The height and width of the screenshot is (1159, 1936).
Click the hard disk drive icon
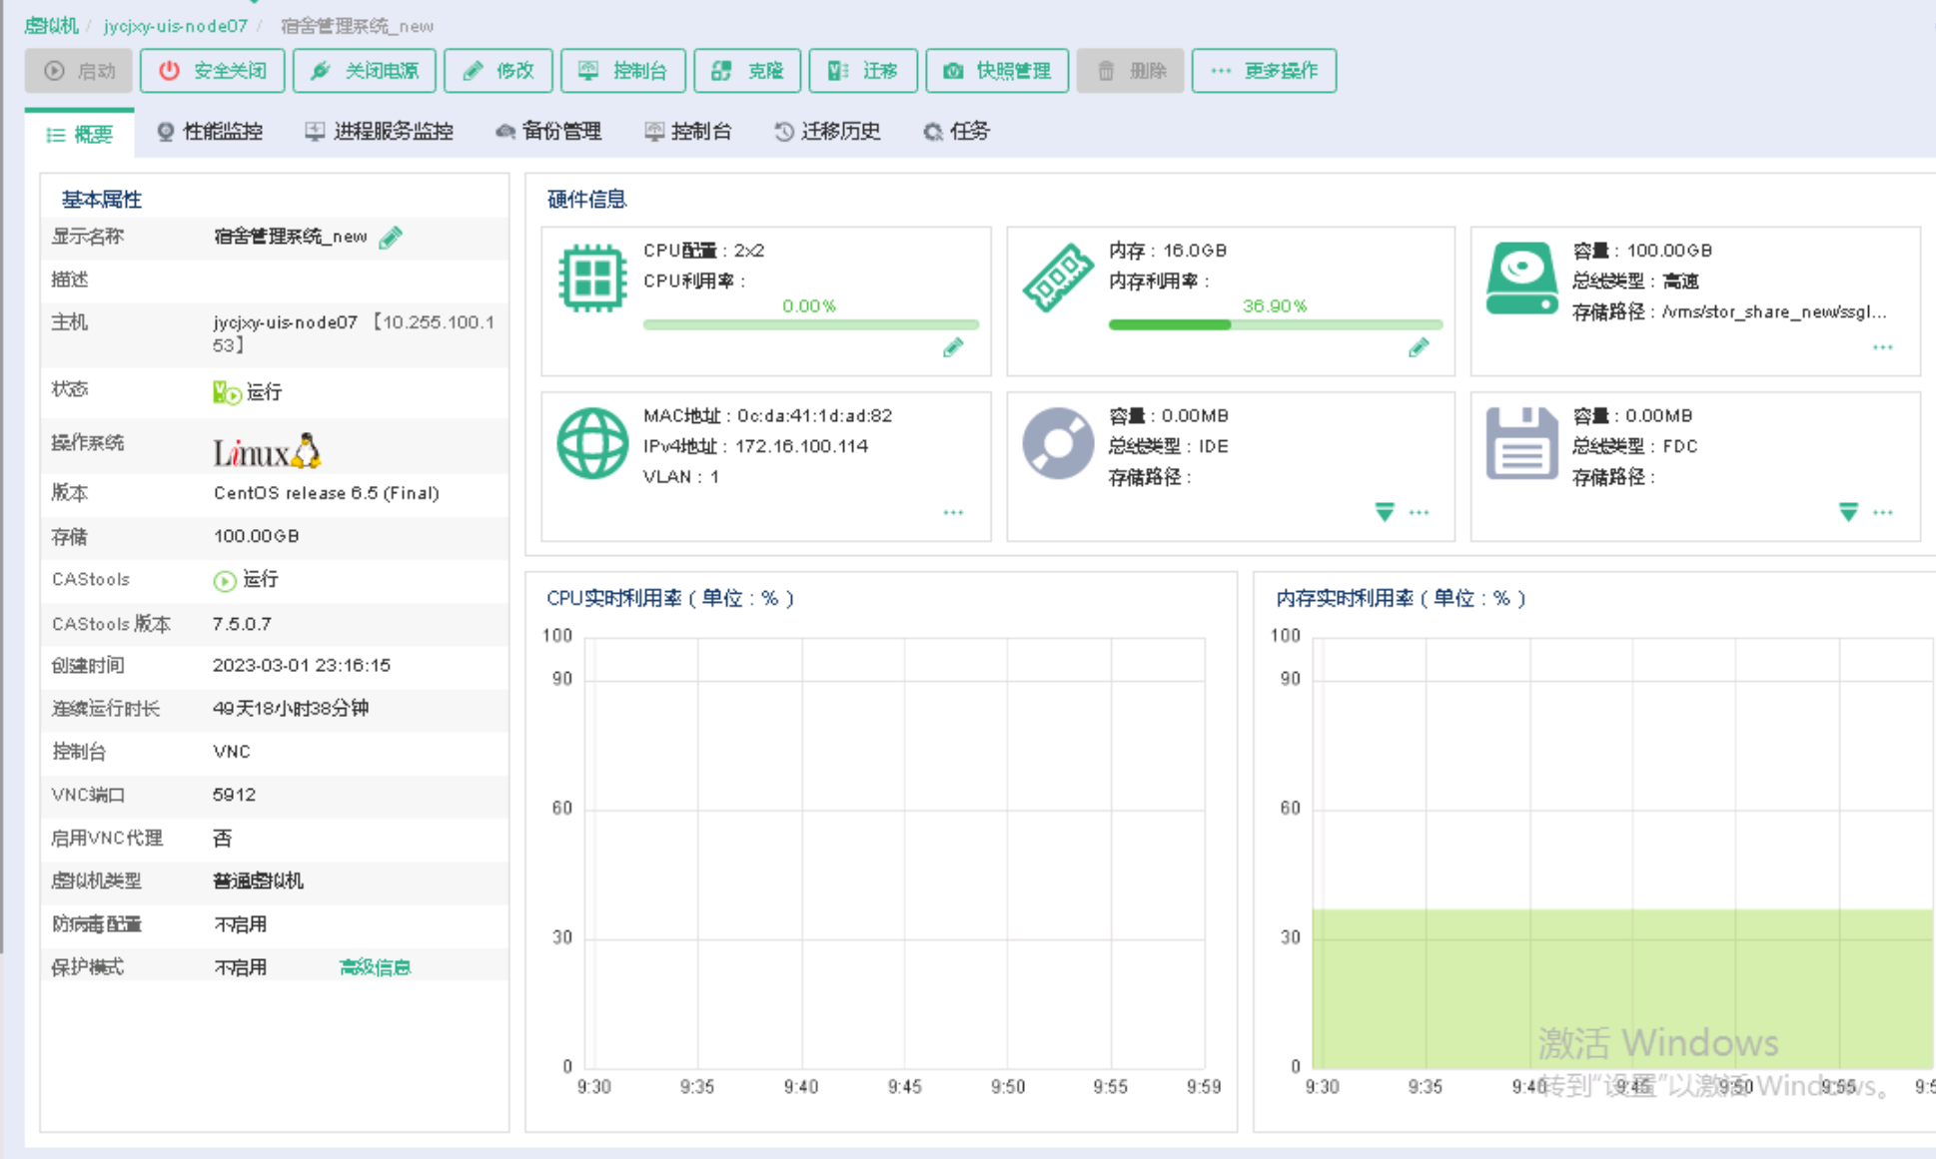tap(1521, 279)
